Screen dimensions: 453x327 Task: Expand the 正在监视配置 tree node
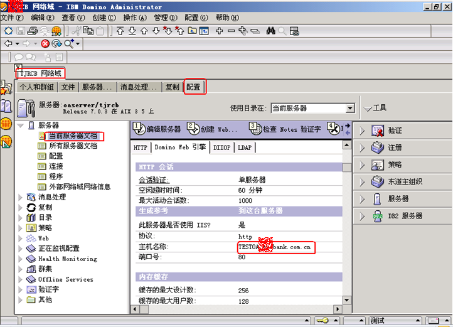coord(20,249)
